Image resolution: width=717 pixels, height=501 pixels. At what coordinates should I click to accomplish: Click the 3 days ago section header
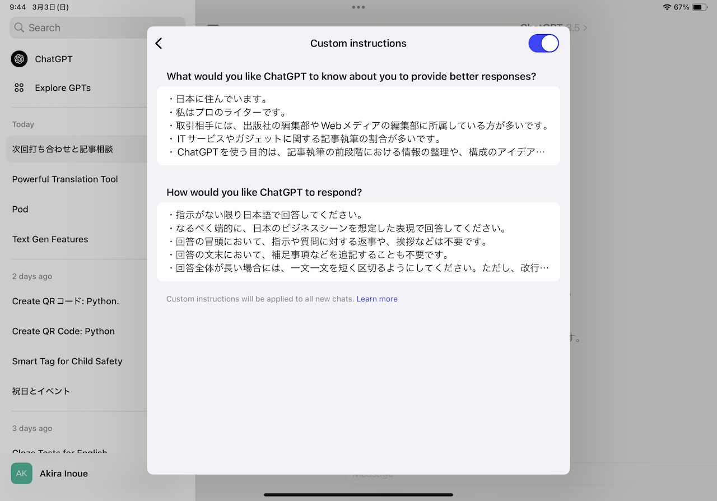(x=32, y=428)
